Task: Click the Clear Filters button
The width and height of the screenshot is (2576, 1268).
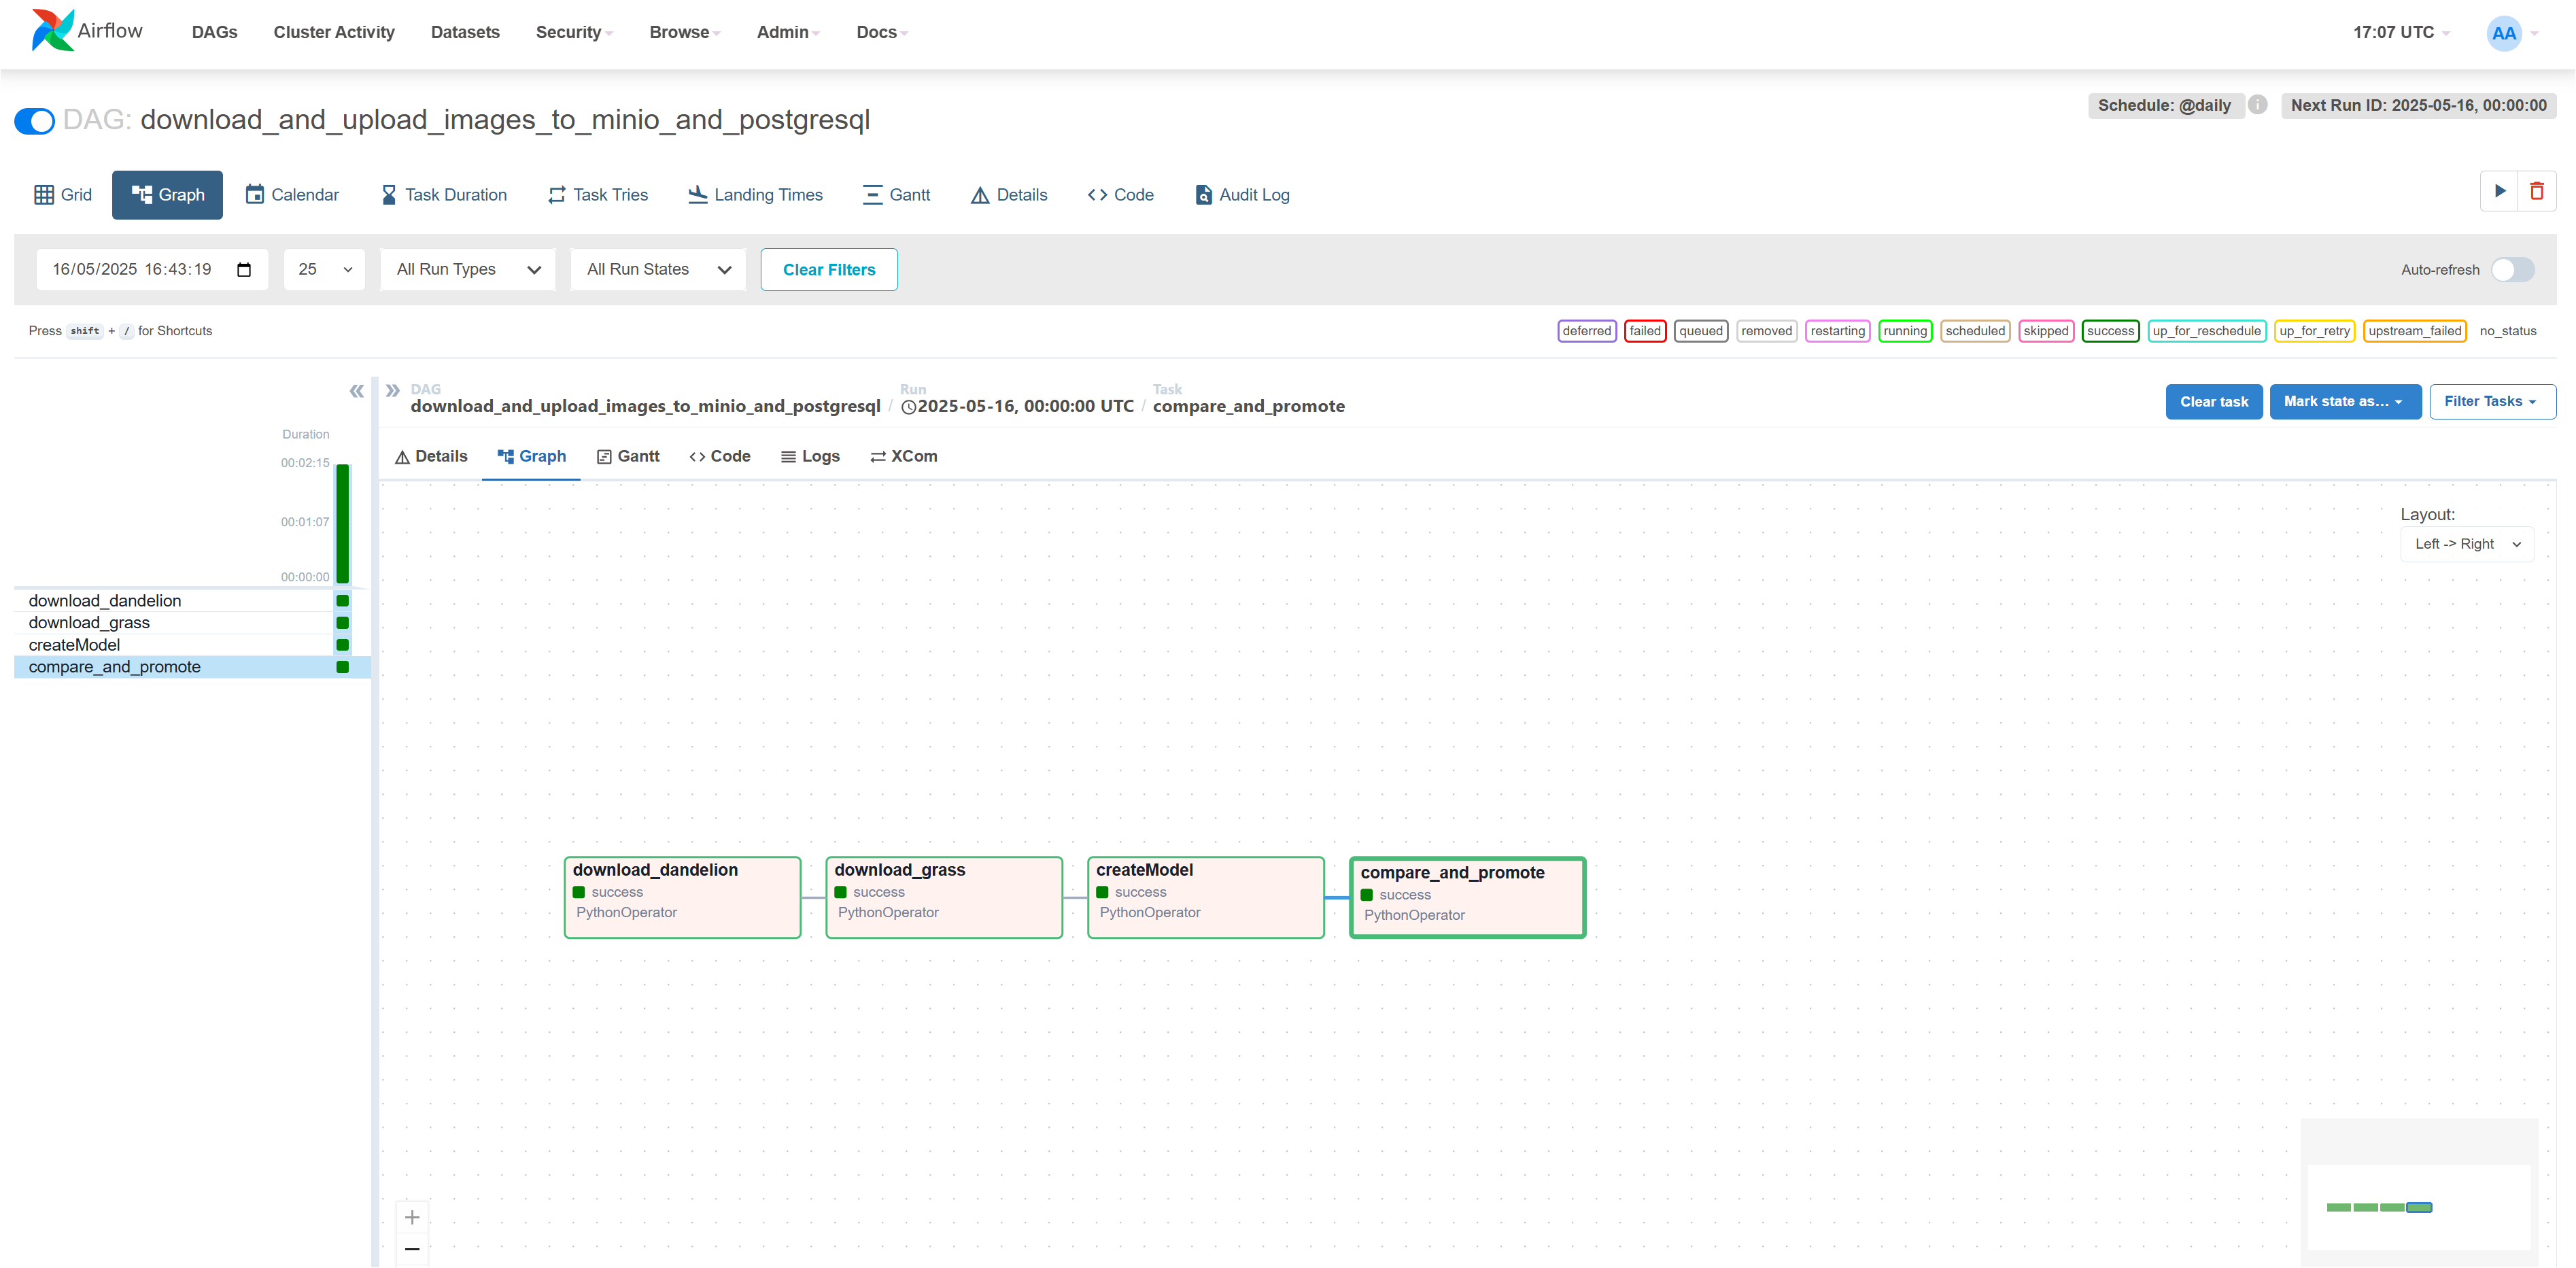Action: 828,269
